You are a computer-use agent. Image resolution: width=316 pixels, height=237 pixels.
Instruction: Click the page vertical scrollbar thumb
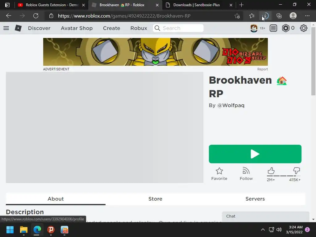[313, 61]
